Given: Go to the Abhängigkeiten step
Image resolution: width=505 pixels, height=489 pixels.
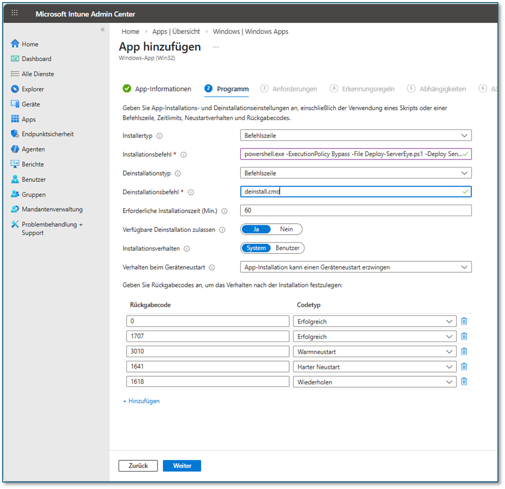Looking at the screenshot, I should point(436,89).
